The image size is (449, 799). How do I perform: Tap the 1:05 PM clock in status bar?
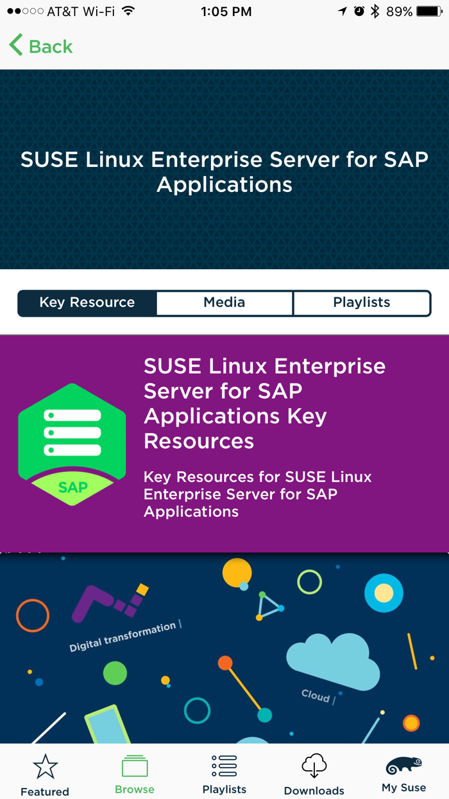coord(226,12)
